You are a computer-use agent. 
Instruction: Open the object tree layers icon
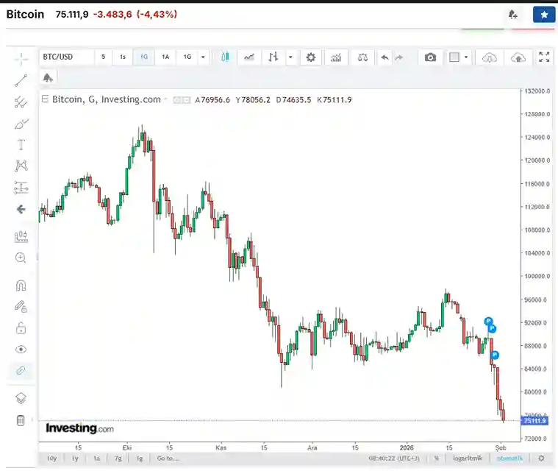(21, 398)
